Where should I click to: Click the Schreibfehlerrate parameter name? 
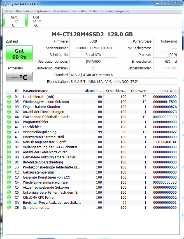[36, 207]
